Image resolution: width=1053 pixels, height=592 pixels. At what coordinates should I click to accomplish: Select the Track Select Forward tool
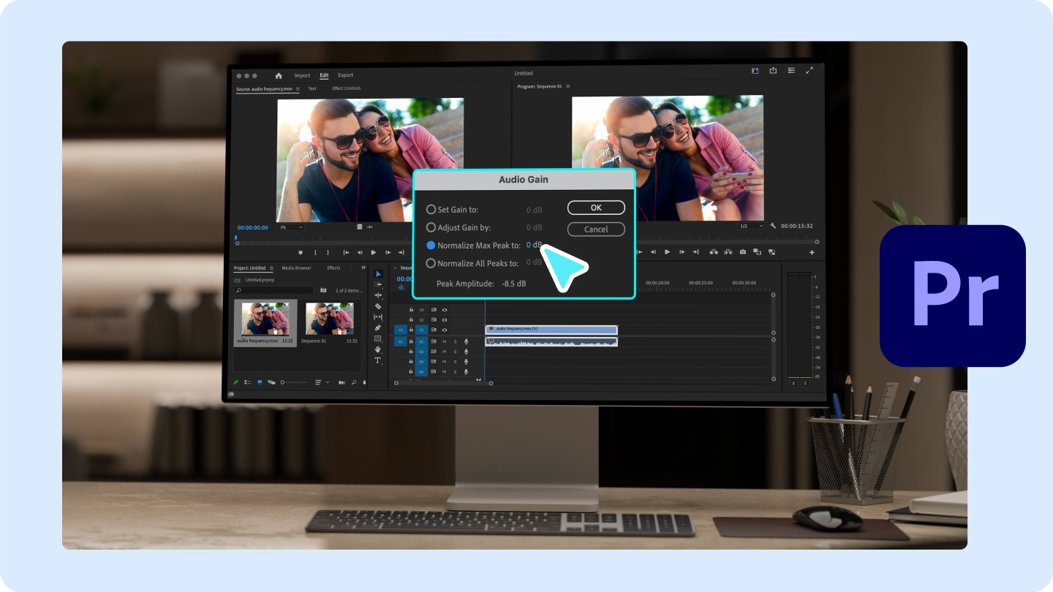click(378, 285)
